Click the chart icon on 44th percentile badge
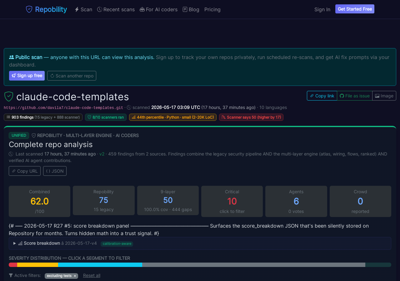The height and width of the screenshot is (281, 400). [x=134, y=117]
